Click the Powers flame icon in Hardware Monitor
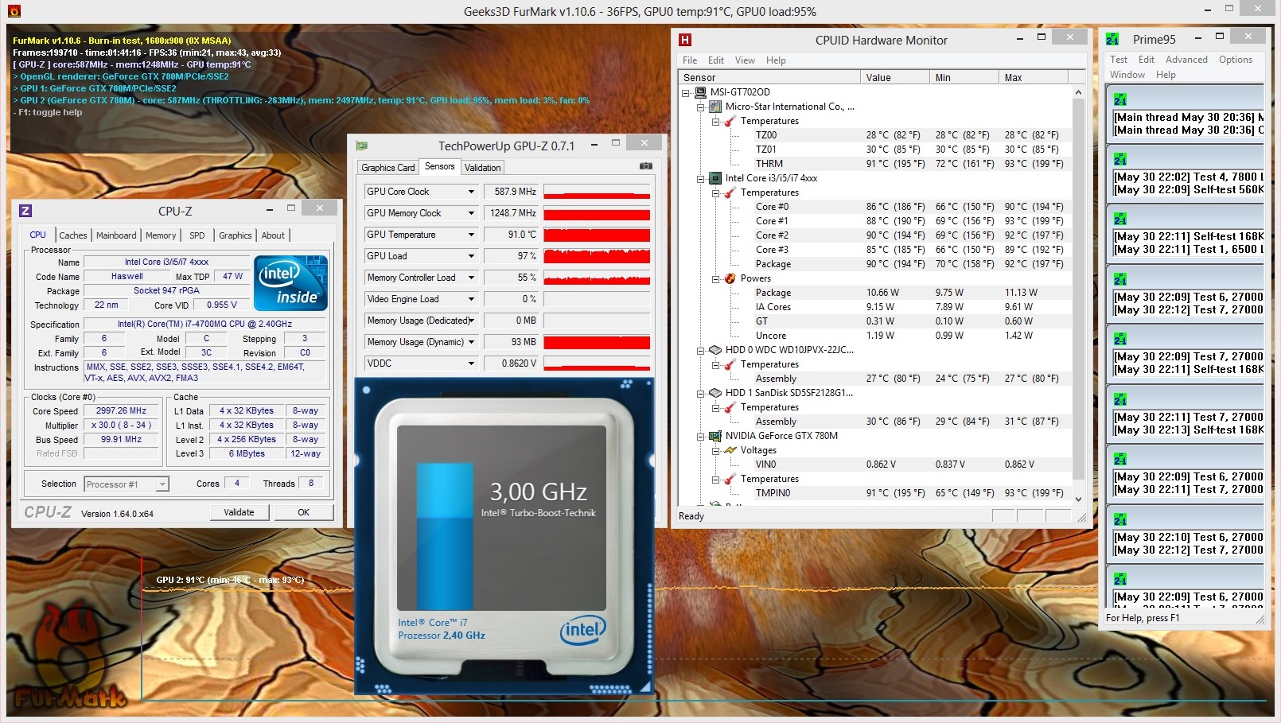This screenshot has height=723, width=1281. pyautogui.click(x=730, y=278)
